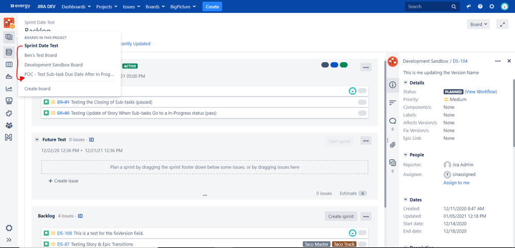This screenshot has height=248, width=515.
Task: Open the Active sprints board icon in sidebar
Action: pyautogui.click(x=9, y=64)
